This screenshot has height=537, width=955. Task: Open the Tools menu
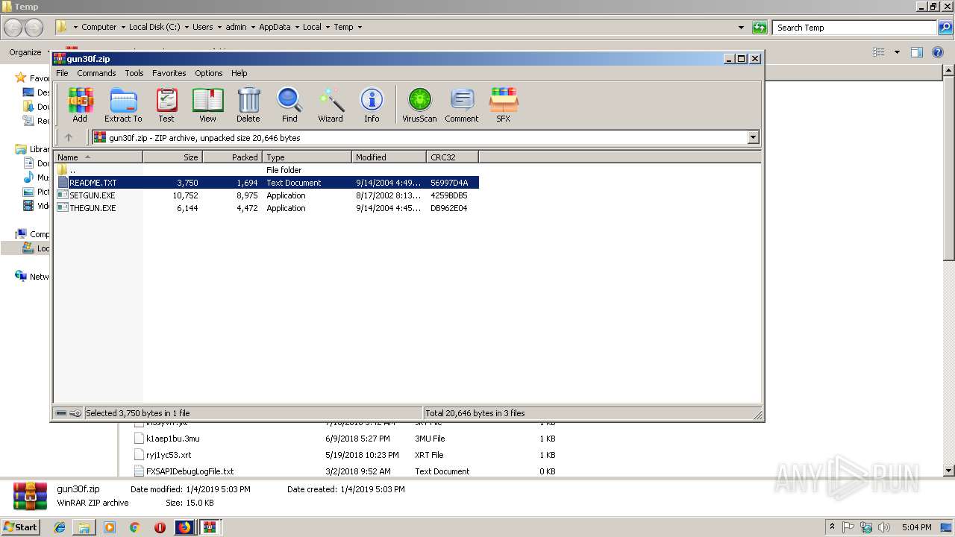point(134,73)
